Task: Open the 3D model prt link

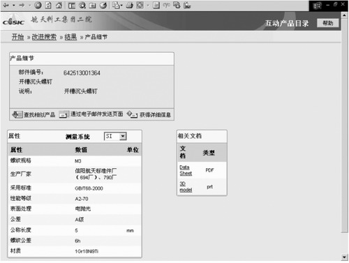Action: pyautogui.click(x=186, y=187)
